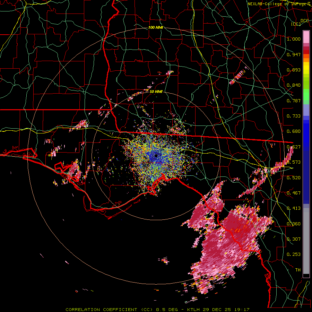312x312 pixels.
Task: Click the 0.520 scale value
Action: [x=294, y=178]
